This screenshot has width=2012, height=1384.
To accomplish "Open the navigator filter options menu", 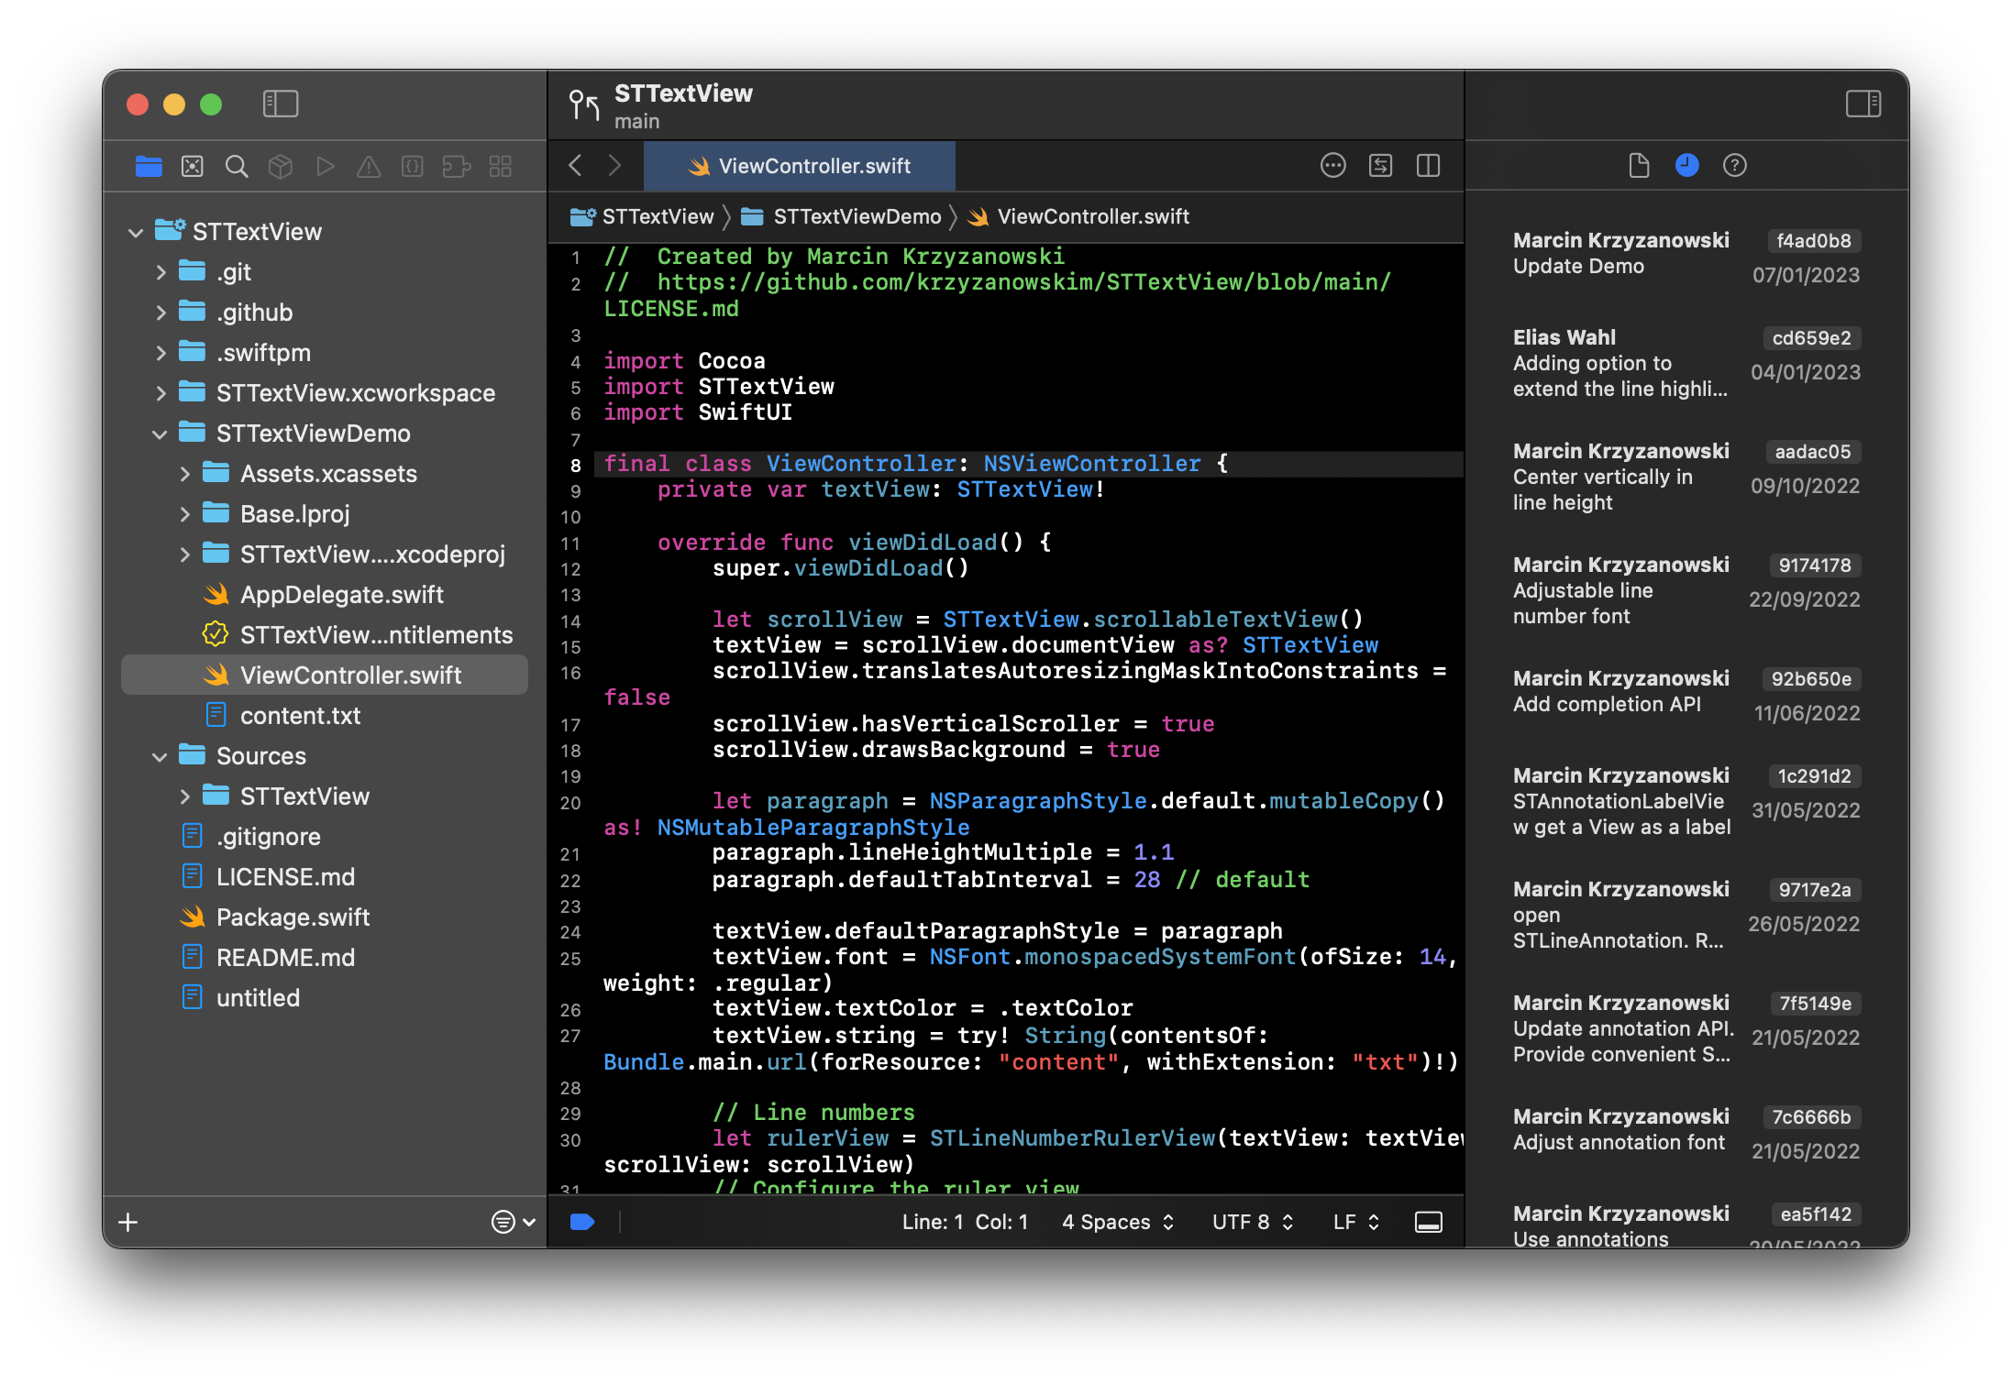I will 514,1222.
